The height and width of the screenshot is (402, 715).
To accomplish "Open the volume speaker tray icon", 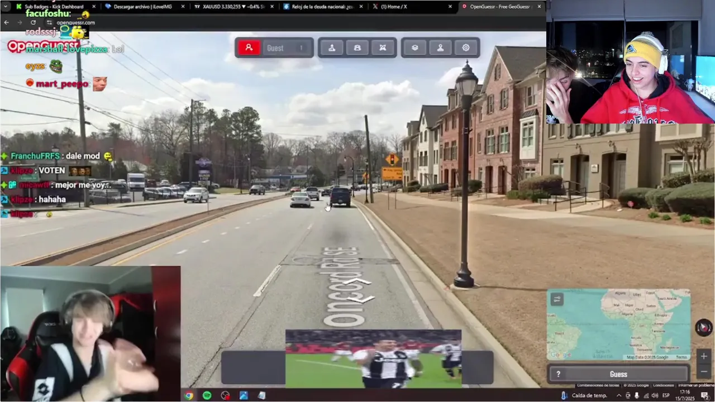I will [655, 395].
